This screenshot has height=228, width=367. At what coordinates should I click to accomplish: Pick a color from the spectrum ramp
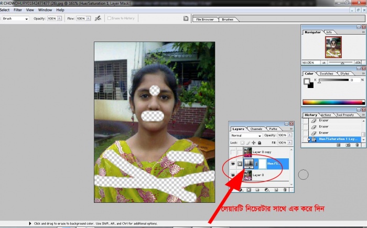pos(333,102)
